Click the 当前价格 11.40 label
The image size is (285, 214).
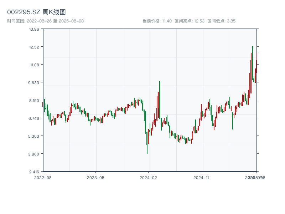[x=157, y=21]
